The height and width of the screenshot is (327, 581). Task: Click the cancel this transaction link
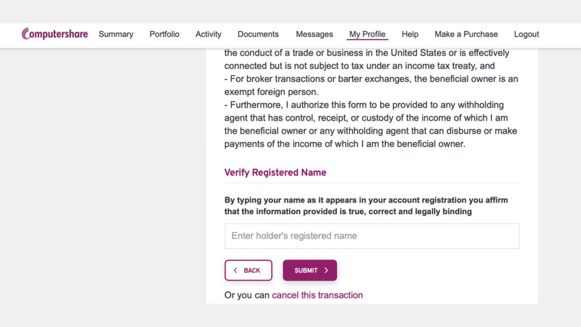[317, 295]
